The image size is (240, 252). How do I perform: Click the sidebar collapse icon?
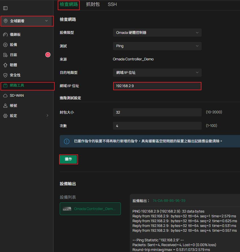(5, 8)
